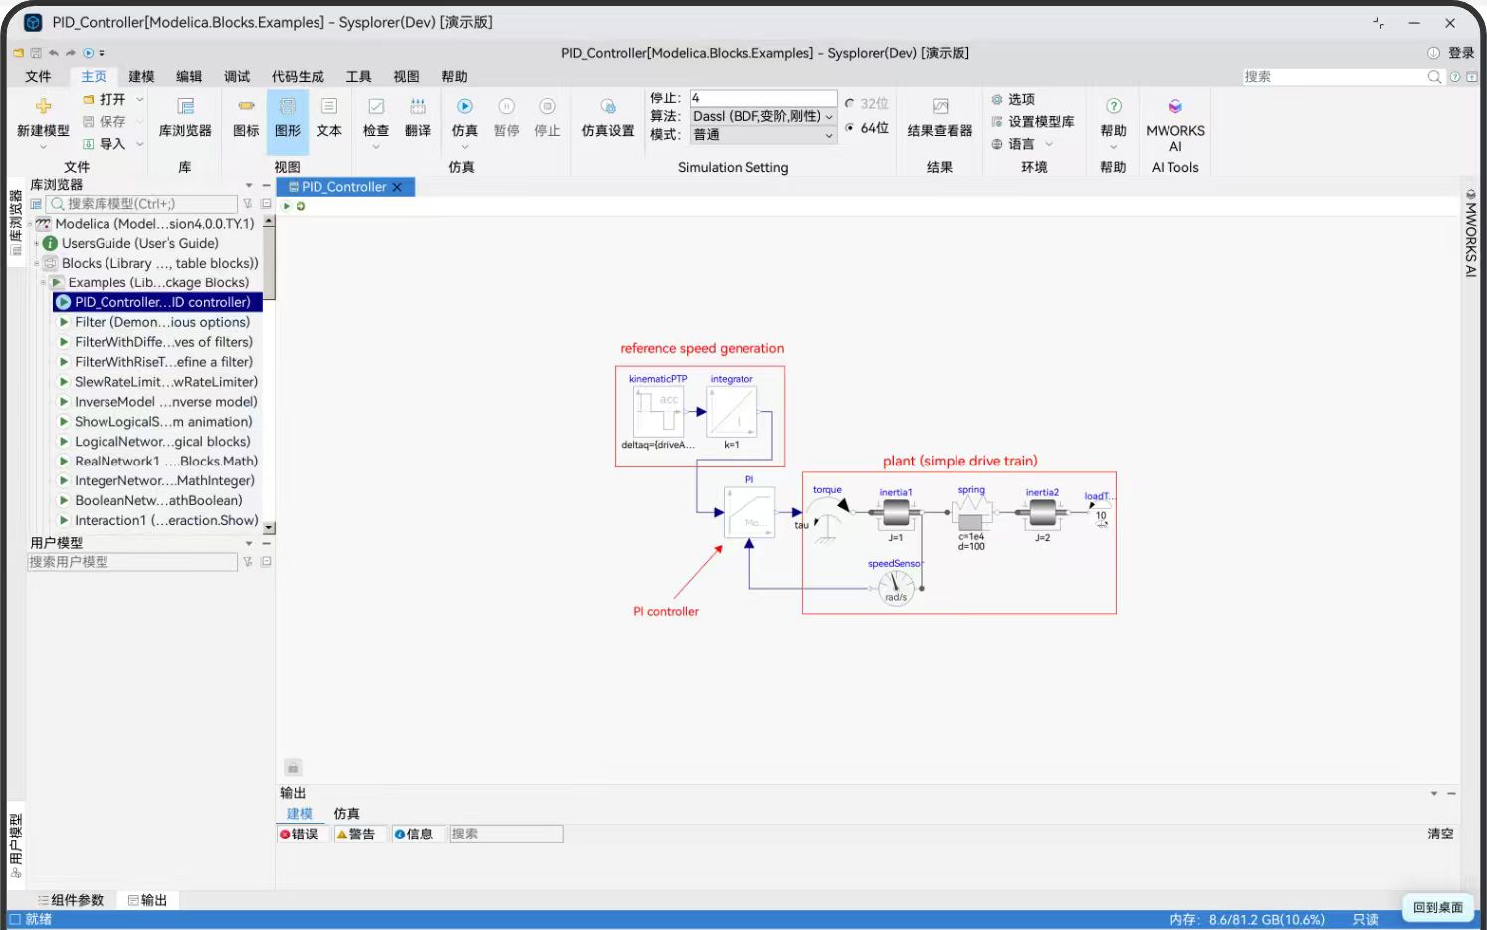
Task: Click the small green play icon under the PID_Controller tab
Action: (287, 206)
